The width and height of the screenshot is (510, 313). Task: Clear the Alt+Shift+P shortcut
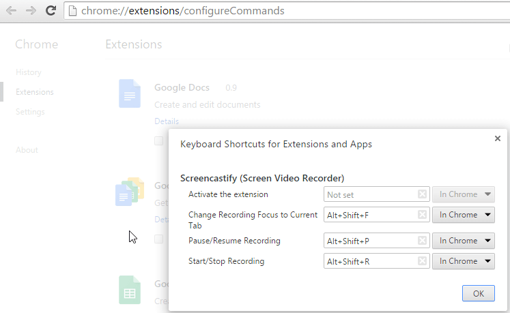click(x=422, y=241)
